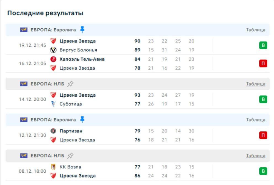This screenshot has height=185, width=274.
Task: Click the Хапоэль Тель-Авив team logo
Action: click(x=53, y=59)
